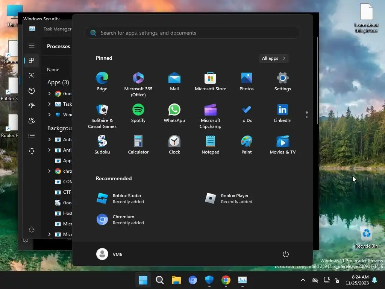Toggle Task Manager hamburger navigation menu

click(x=32, y=46)
